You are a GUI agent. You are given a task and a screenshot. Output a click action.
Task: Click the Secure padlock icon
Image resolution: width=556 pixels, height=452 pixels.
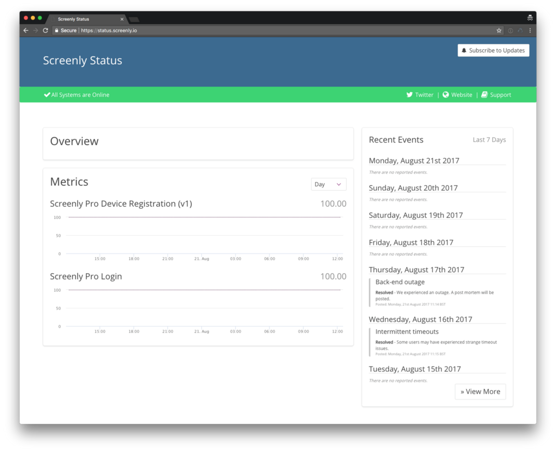click(x=57, y=31)
